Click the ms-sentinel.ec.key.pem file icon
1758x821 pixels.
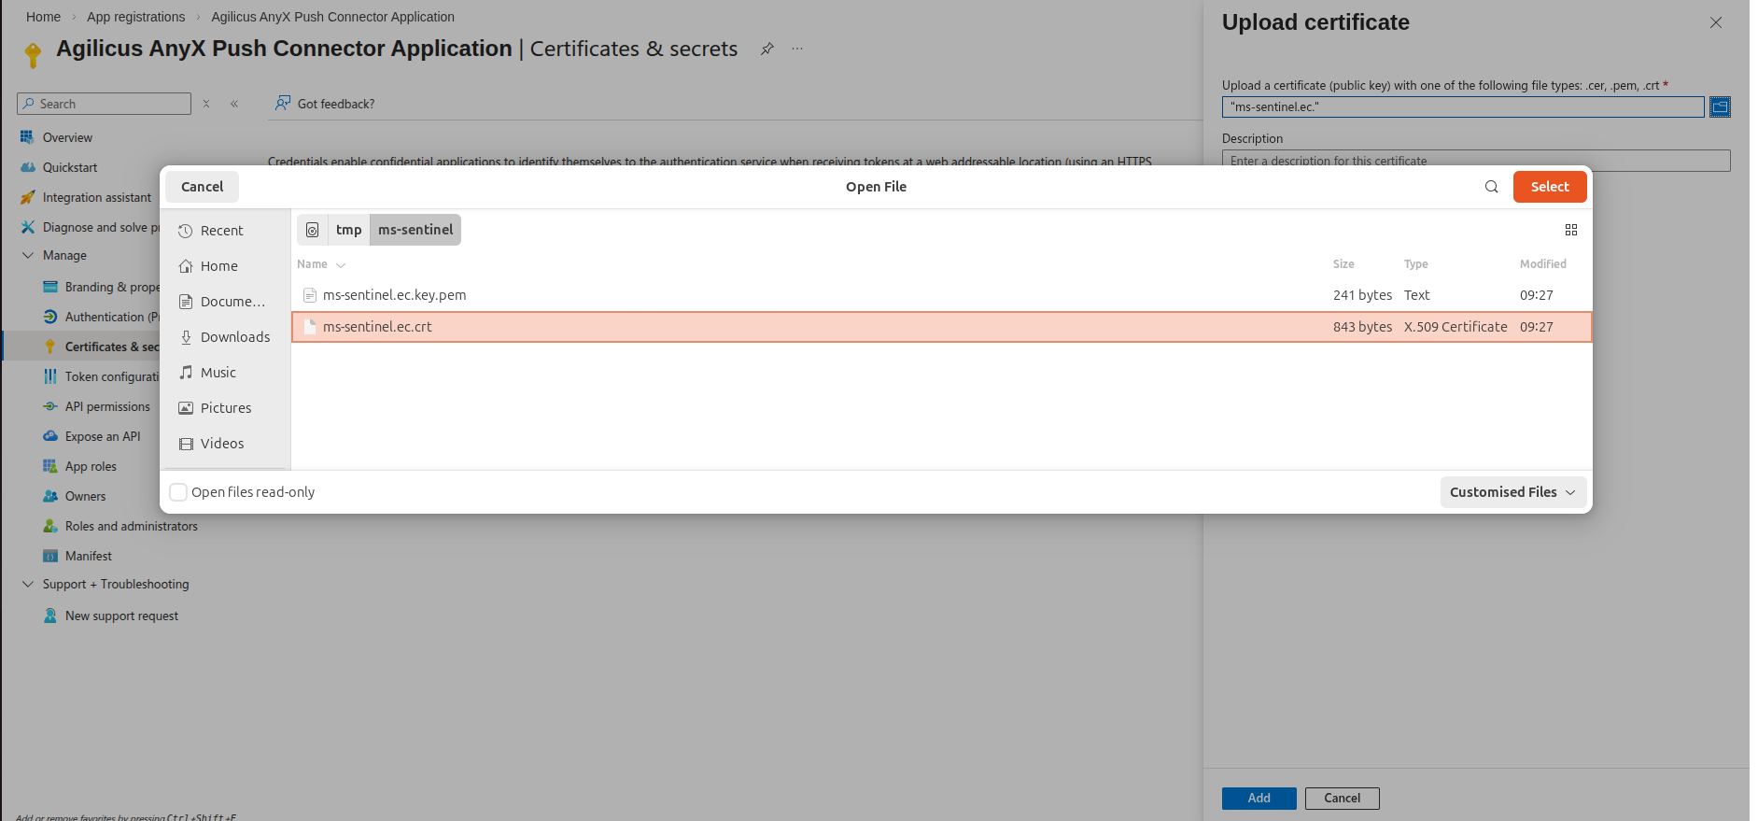tap(310, 295)
